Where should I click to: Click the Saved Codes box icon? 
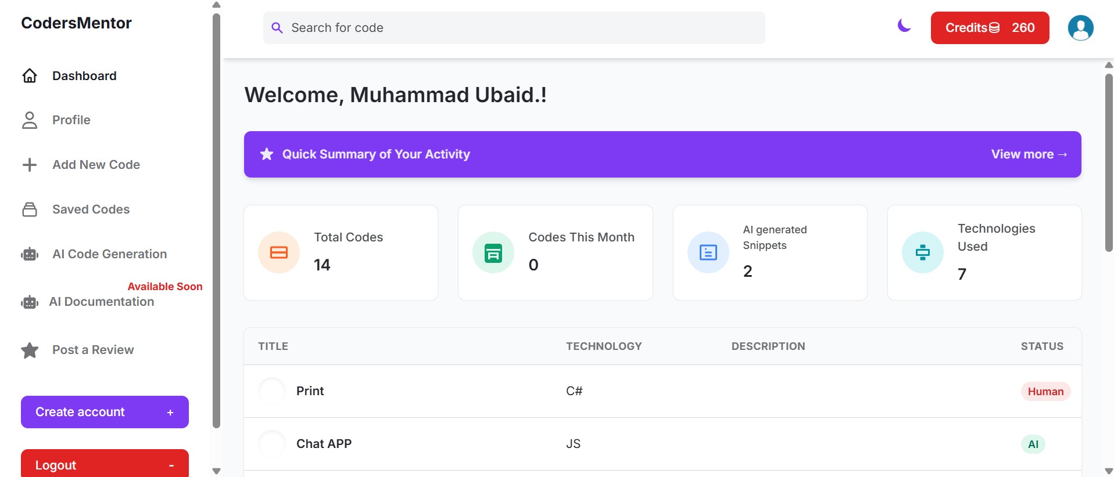point(30,209)
